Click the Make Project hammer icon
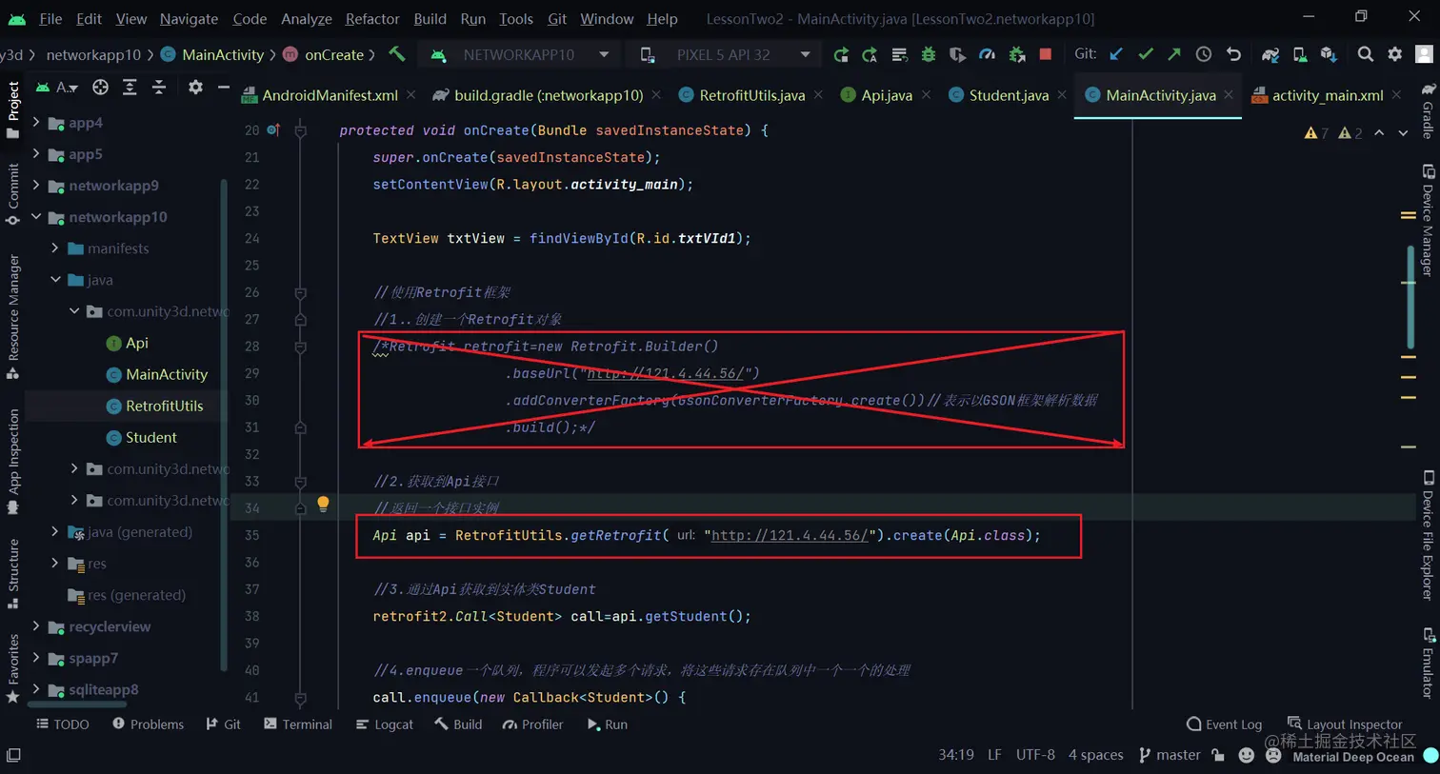1440x774 pixels. point(397,54)
